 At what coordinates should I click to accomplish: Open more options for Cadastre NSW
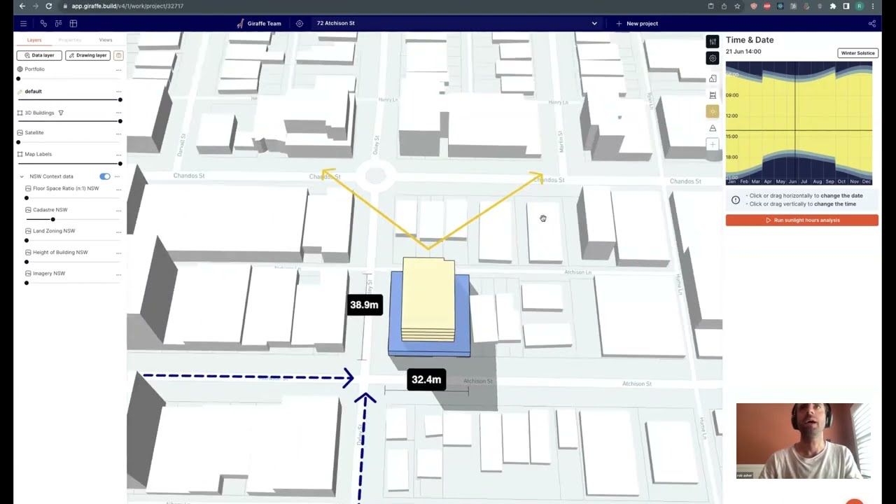tap(118, 210)
